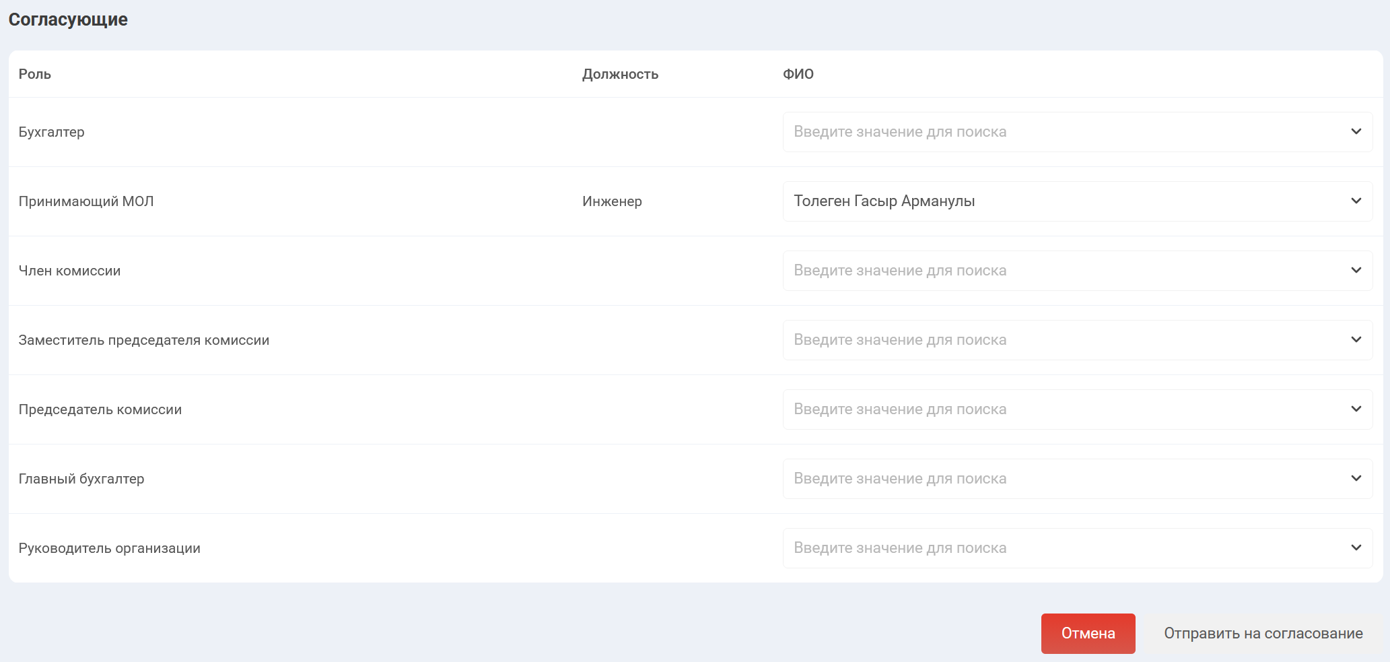Select the Толеген Гасыр Арманулы combo box
This screenshot has height=662, width=1390.
point(1064,201)
